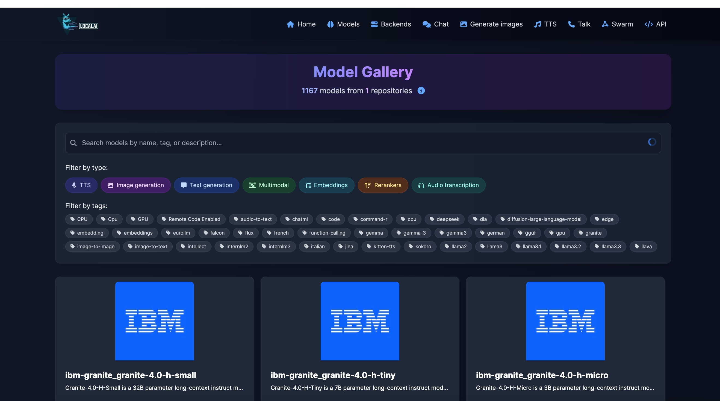Select the llava tag
The image size is (720, 401).
click(x=643, y=247)
